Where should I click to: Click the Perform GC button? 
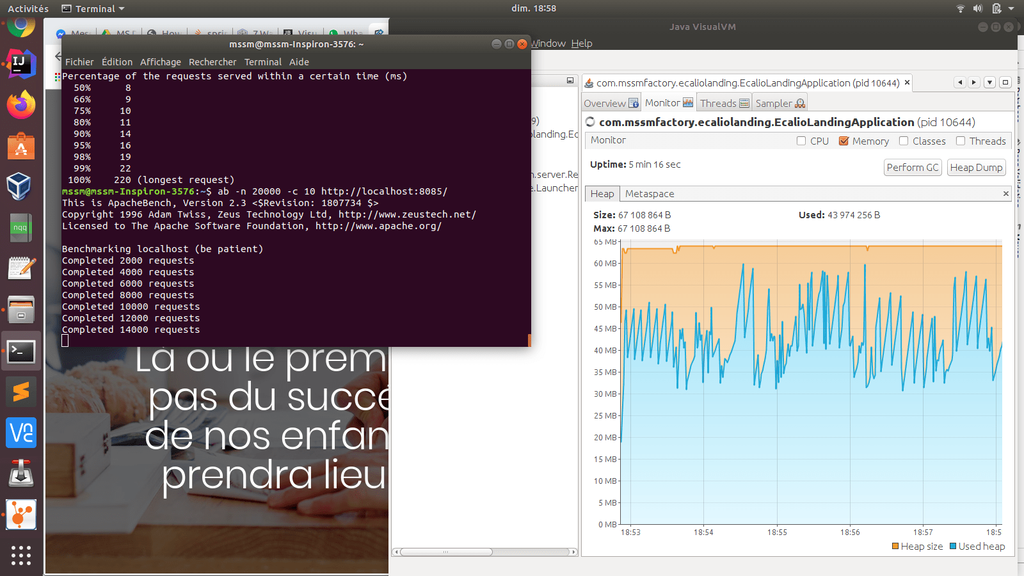913,167
